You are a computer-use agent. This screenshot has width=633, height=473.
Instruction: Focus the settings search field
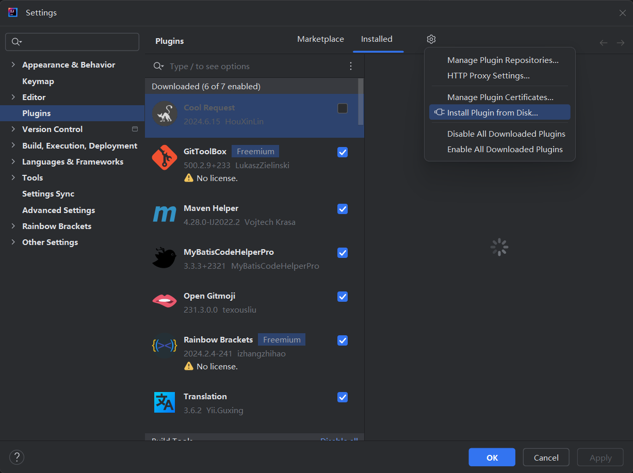coord(72,42)
